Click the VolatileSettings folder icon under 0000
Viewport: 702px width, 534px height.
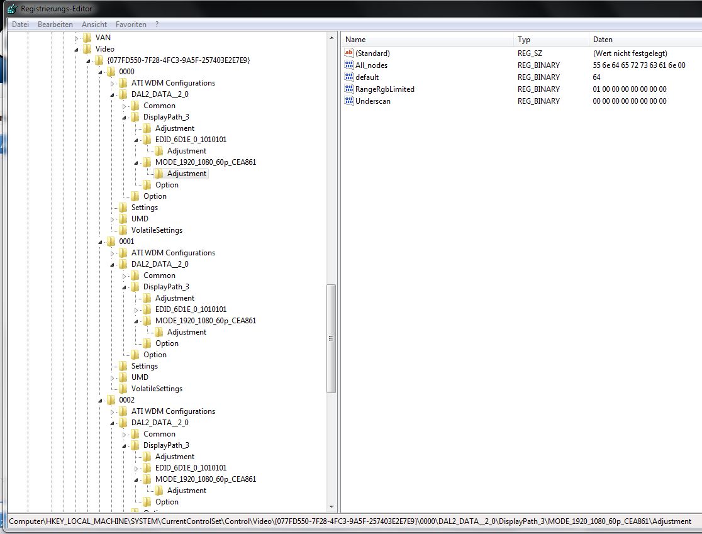123,231
